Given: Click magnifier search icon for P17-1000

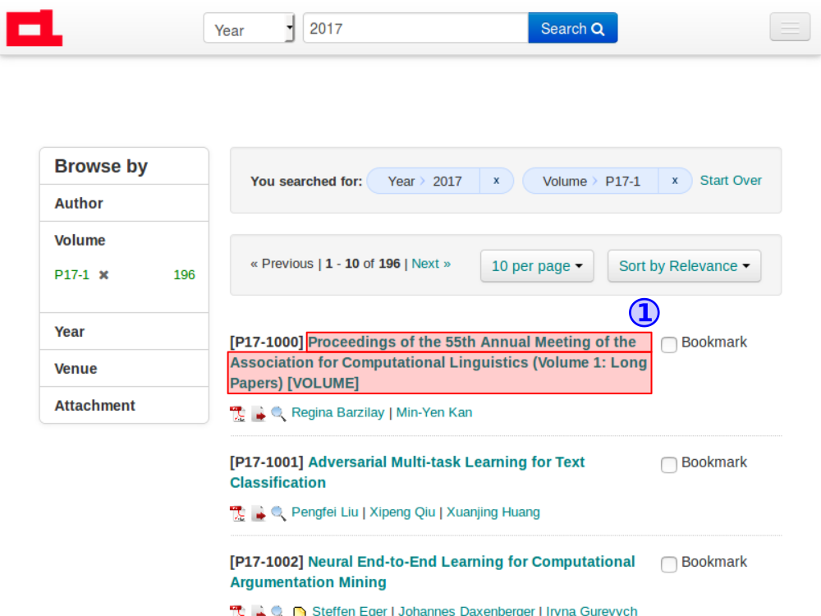Looking at the screenshot, I should tap(278, 414).
